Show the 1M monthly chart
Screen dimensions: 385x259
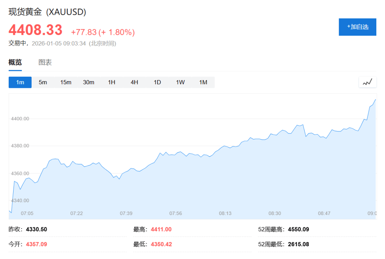point(203,82)
